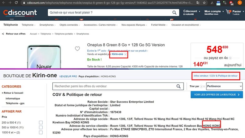Image resolution: width=245 pixels, height=138 pixels.
Task: Click the Cdiscount logo
Action: coord(20,13)
